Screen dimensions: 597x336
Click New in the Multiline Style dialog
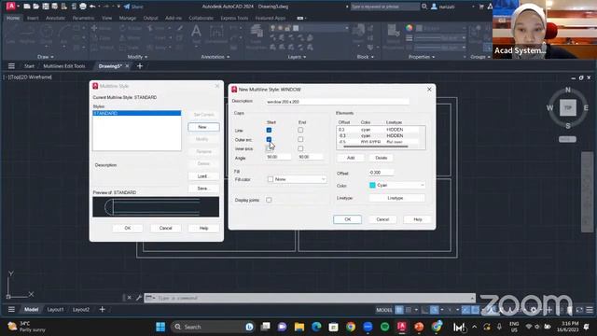point(203,127)
